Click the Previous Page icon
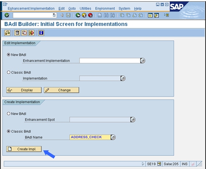This screenshot has width=206, height=169. click(128, 15)
